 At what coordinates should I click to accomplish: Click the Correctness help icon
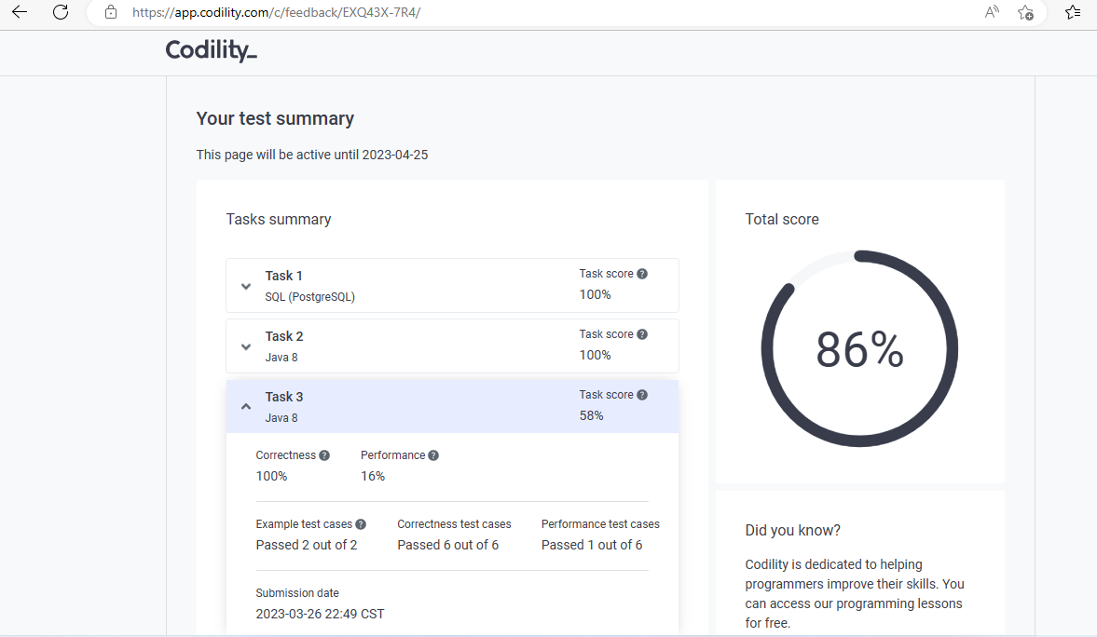click(324, 455)
